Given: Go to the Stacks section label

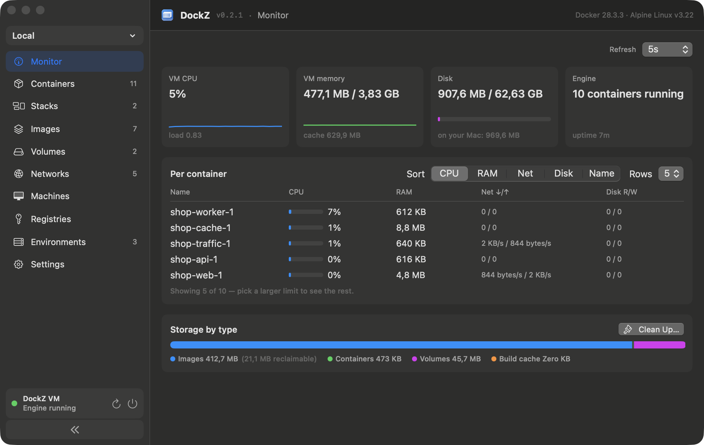Looking at the screenshot, I should click(44, 106).
